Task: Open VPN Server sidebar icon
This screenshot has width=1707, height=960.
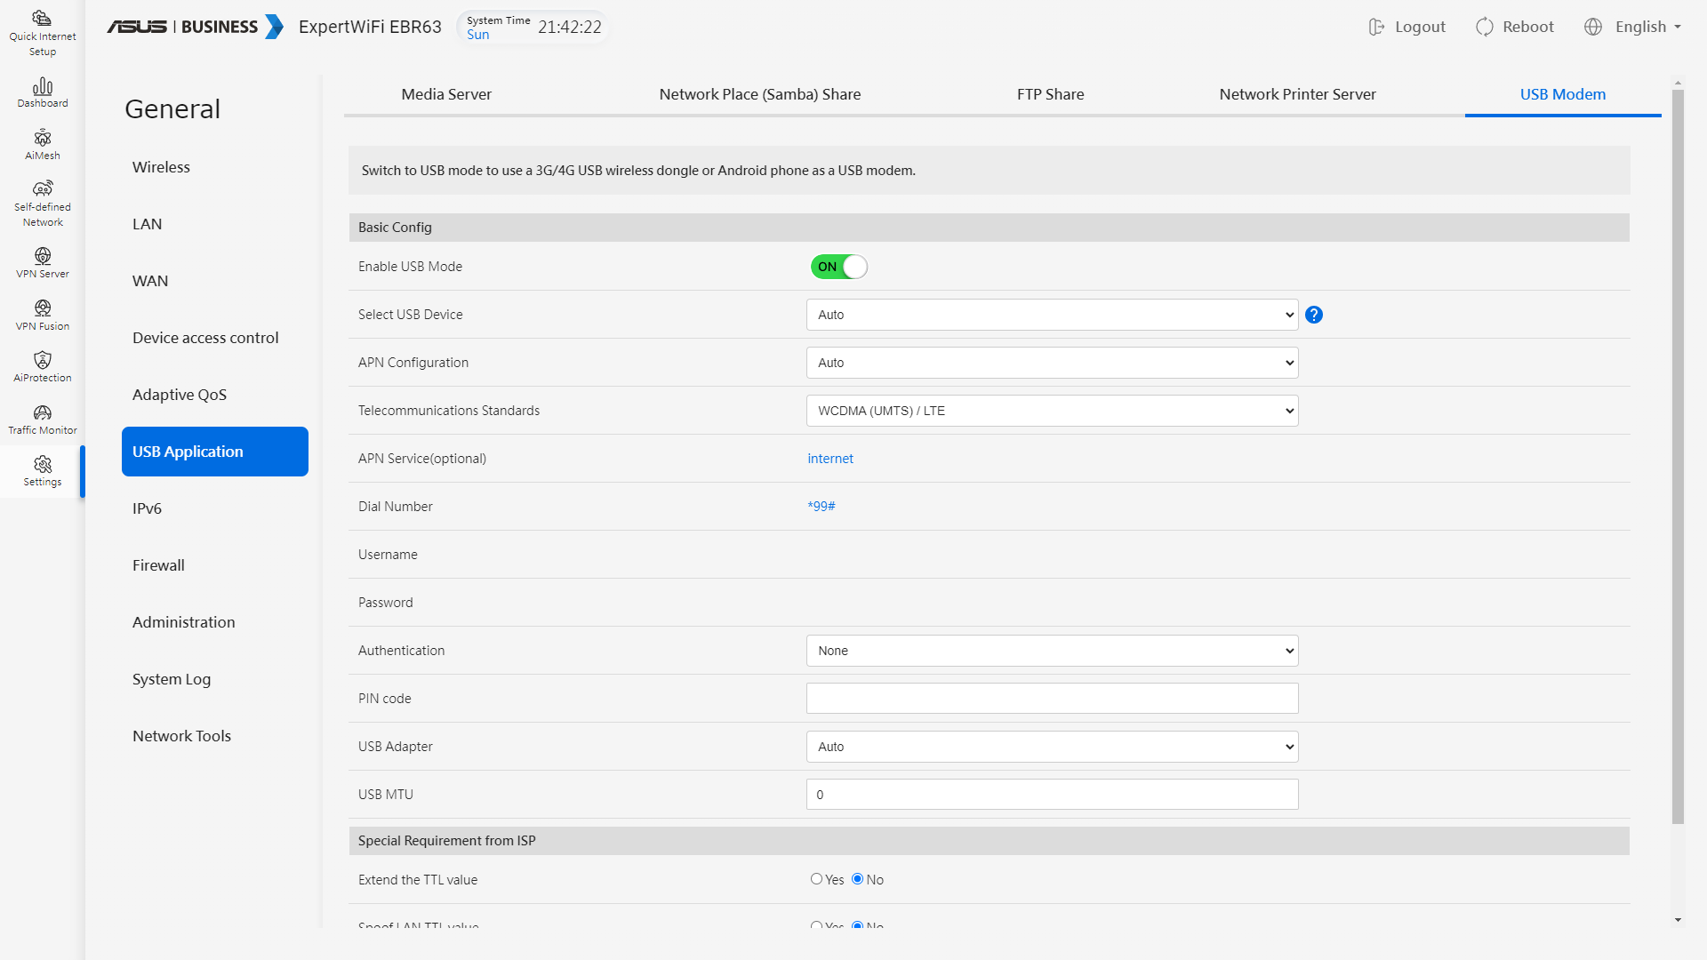Action: [x=43, y=262]
